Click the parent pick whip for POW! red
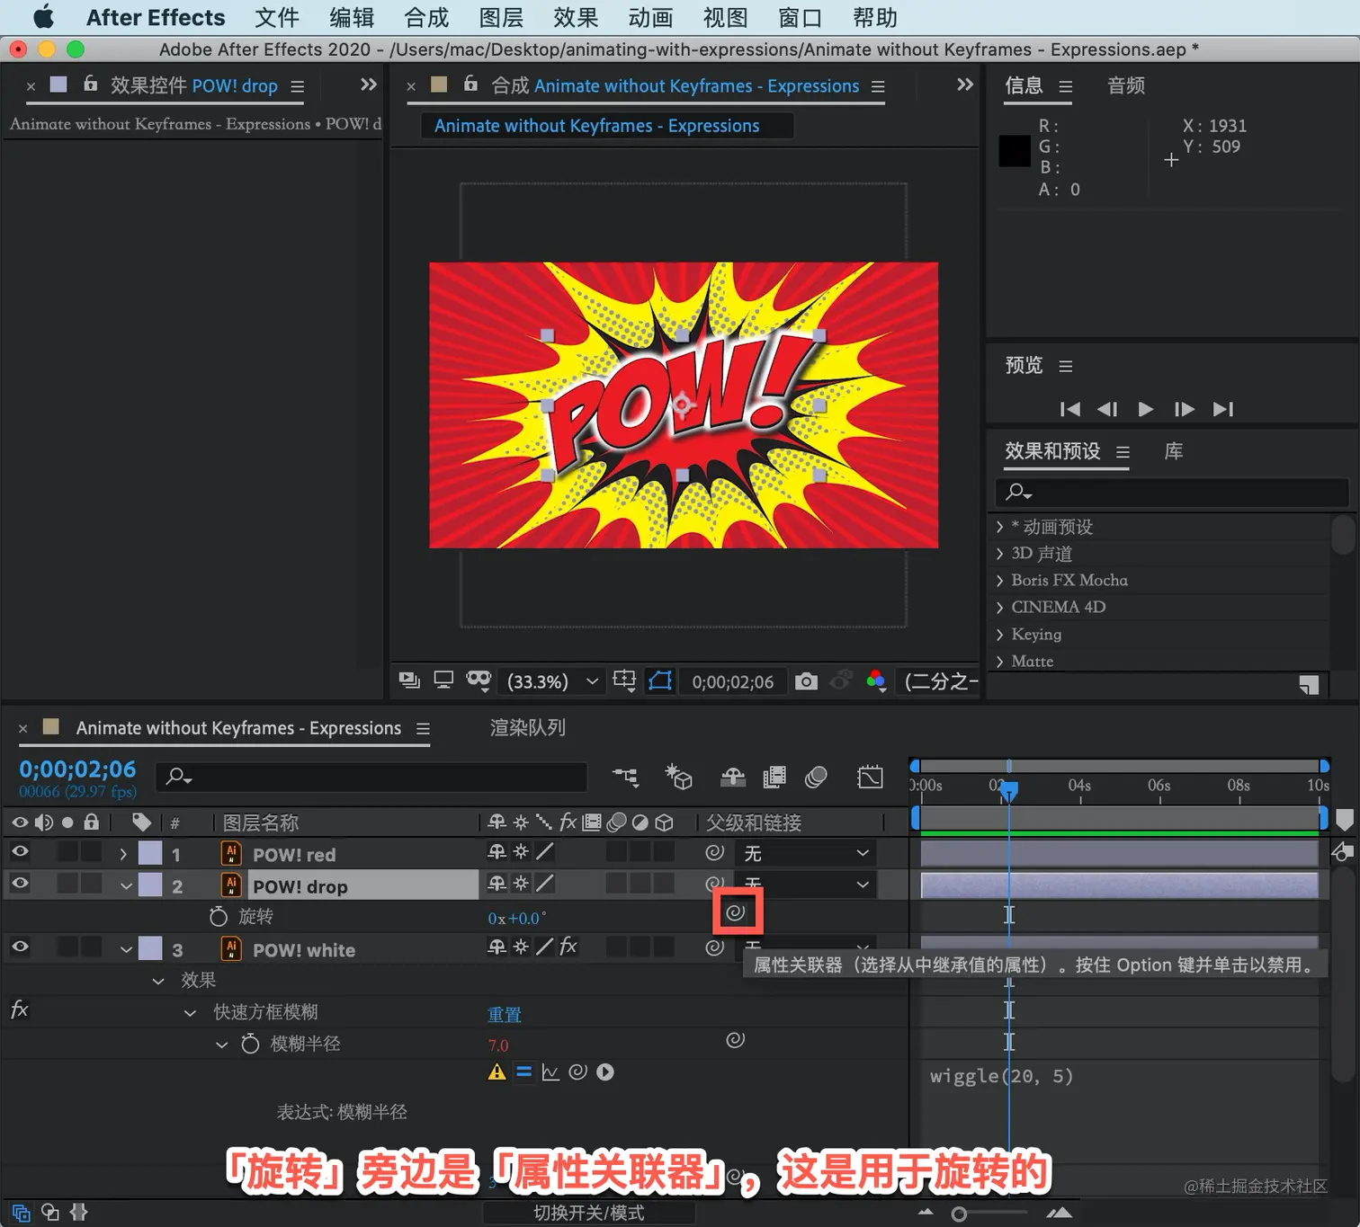 pos(715,852)
